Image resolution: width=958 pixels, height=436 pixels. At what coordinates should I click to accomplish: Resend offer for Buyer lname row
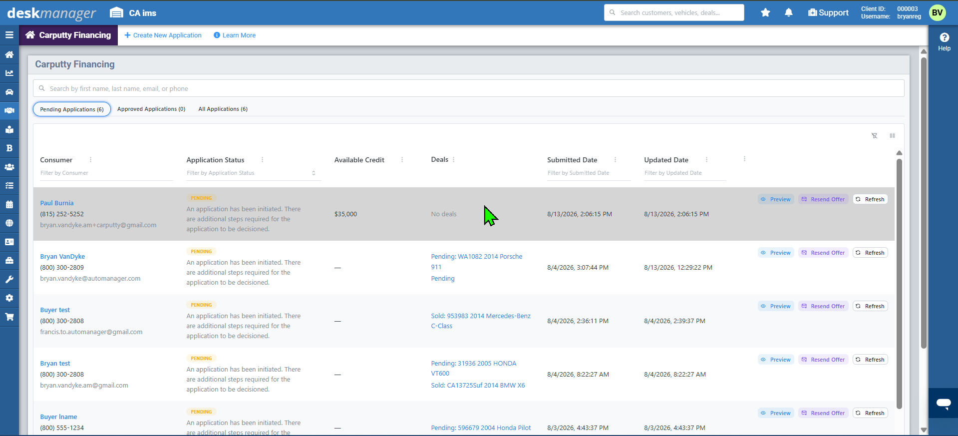coord(823,413)
